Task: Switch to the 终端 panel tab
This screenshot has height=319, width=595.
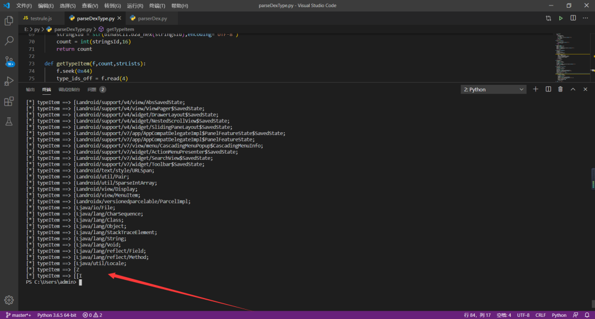Action: pos(47,89)
